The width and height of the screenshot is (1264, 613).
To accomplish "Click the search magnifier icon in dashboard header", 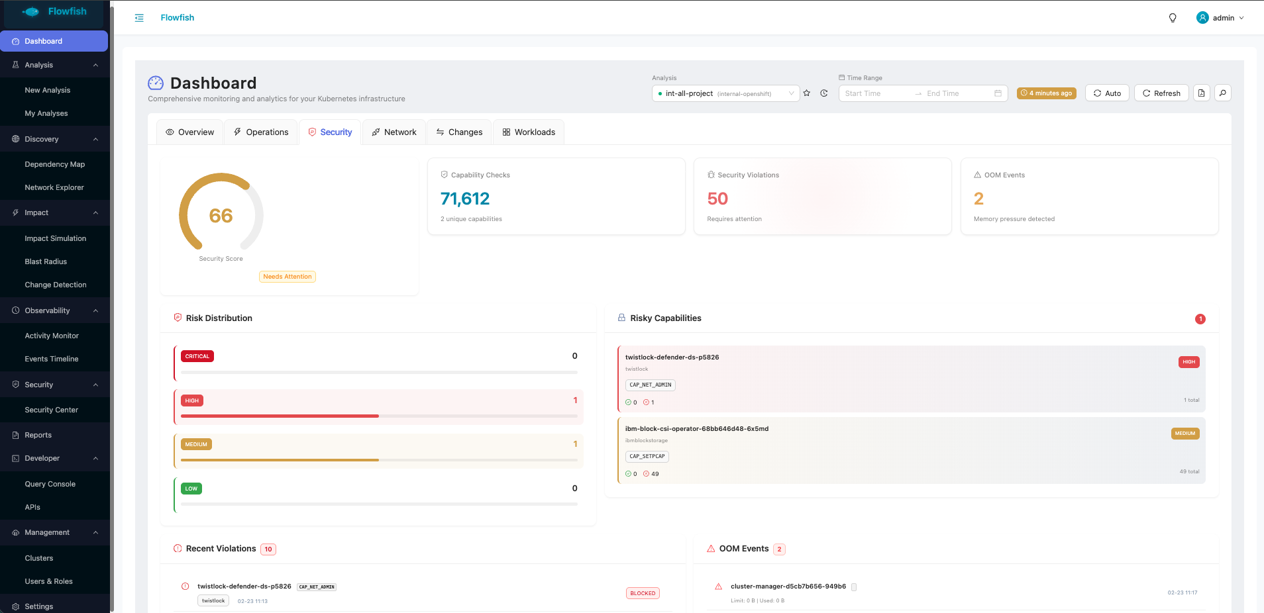I will click(1223, 93).
